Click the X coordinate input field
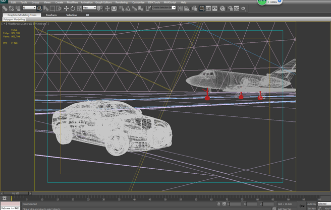Screen dimensions: 331x210 (x=235, y=204)
